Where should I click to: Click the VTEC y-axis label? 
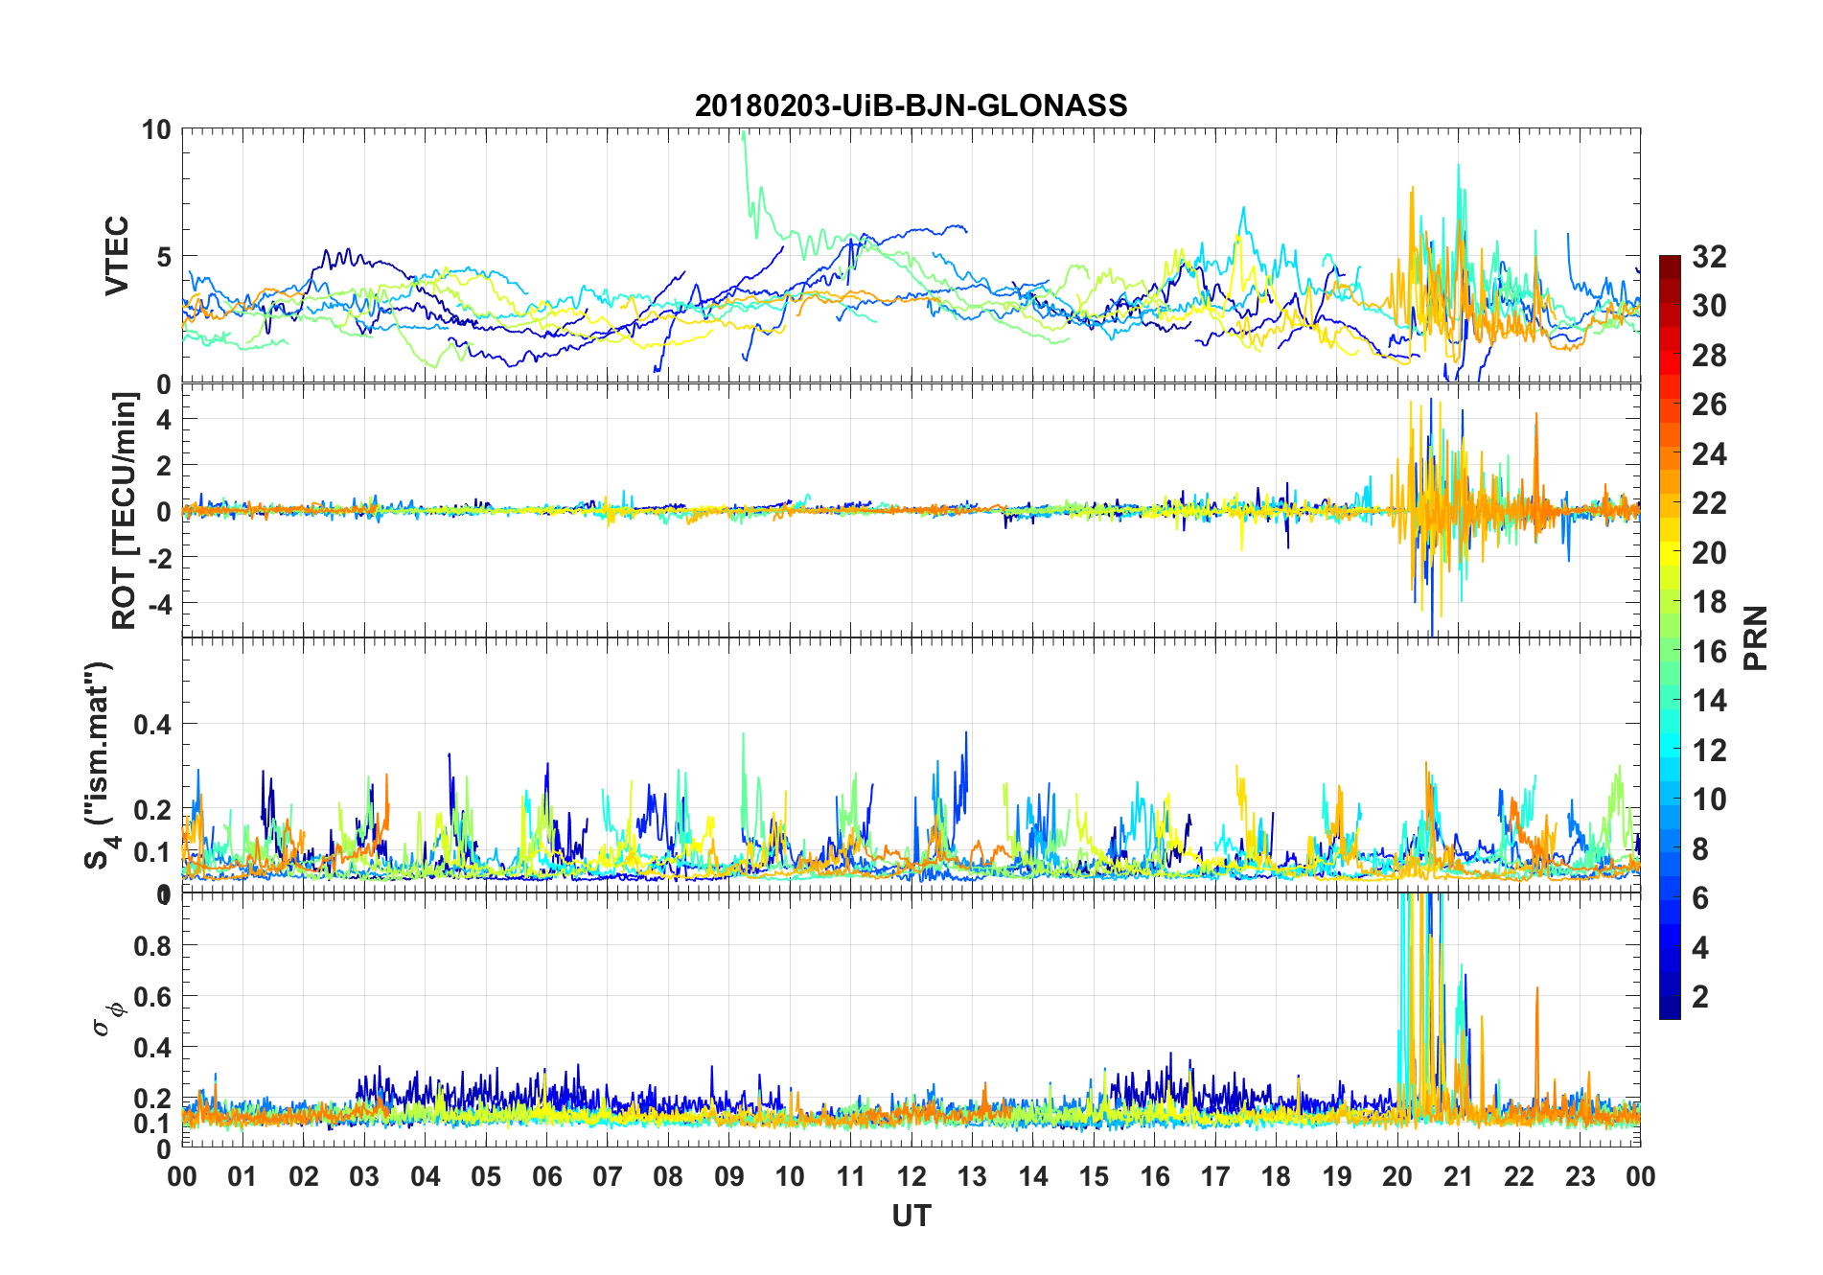tap(117, 256)
